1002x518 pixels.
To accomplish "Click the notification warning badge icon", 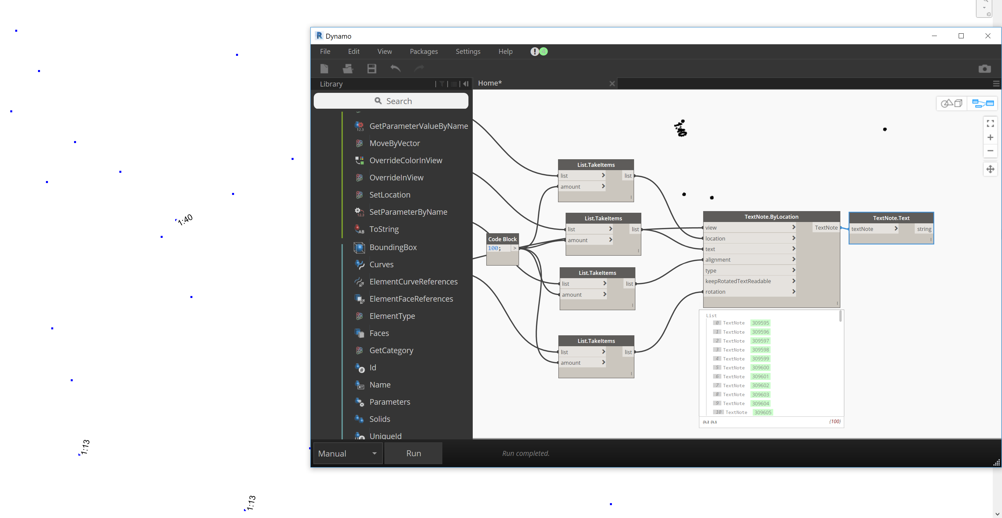I will coord(535,52).
